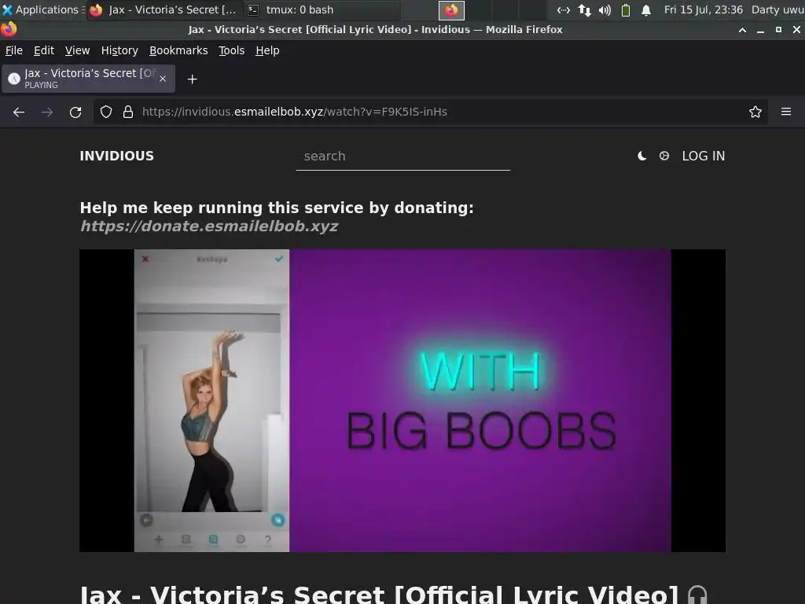Open the Edit menu

(x=44, y=50)
